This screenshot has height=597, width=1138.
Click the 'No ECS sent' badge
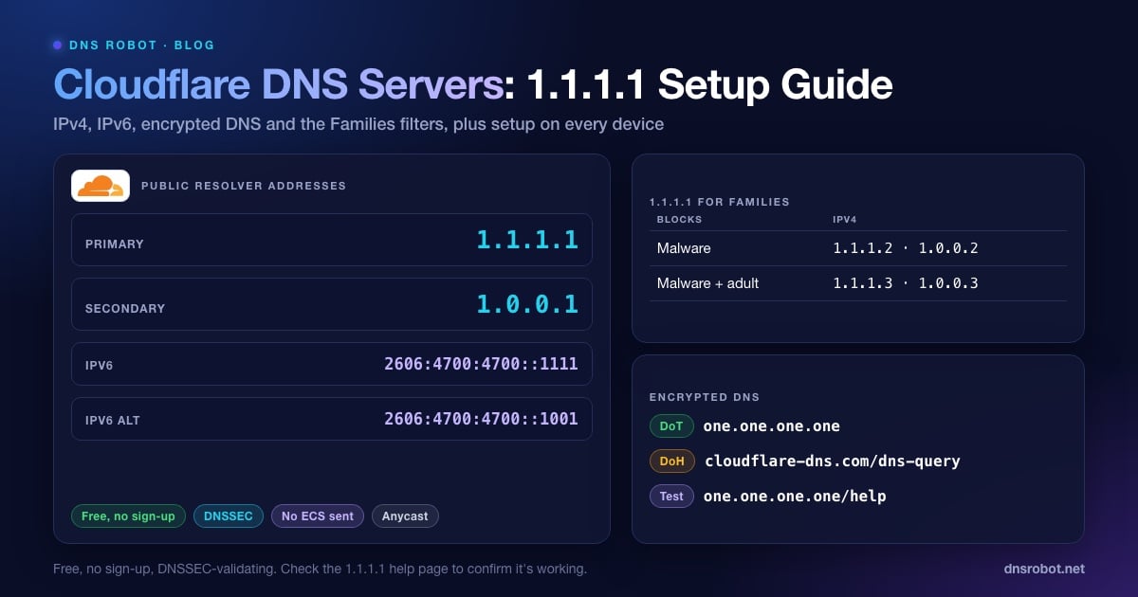318,516
